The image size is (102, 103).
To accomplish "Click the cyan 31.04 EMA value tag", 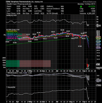I will [98, 41].
